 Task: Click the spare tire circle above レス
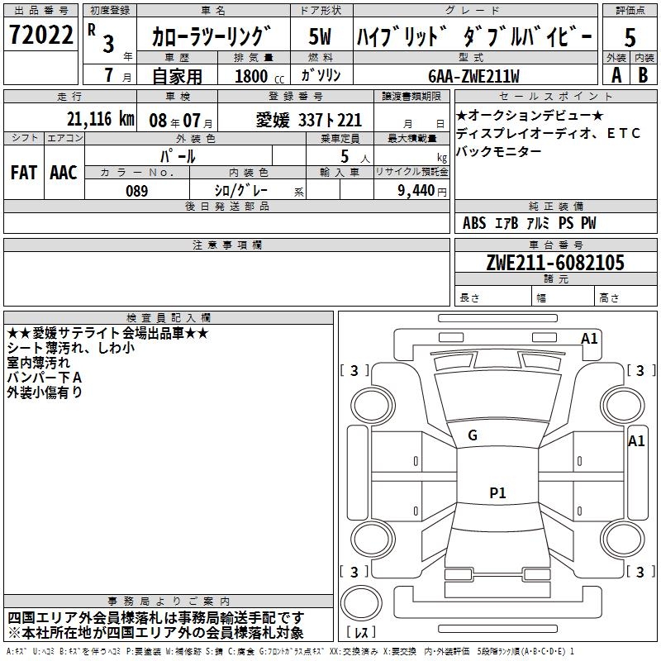(361, 603)
